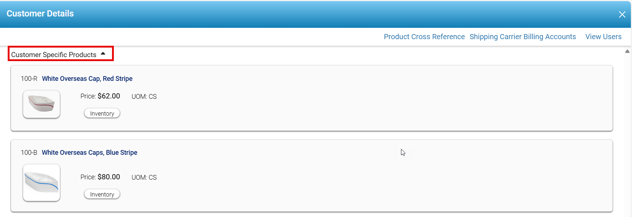
Task: Click the UOM: CS label for 100-R
Action: click(144, 97)
